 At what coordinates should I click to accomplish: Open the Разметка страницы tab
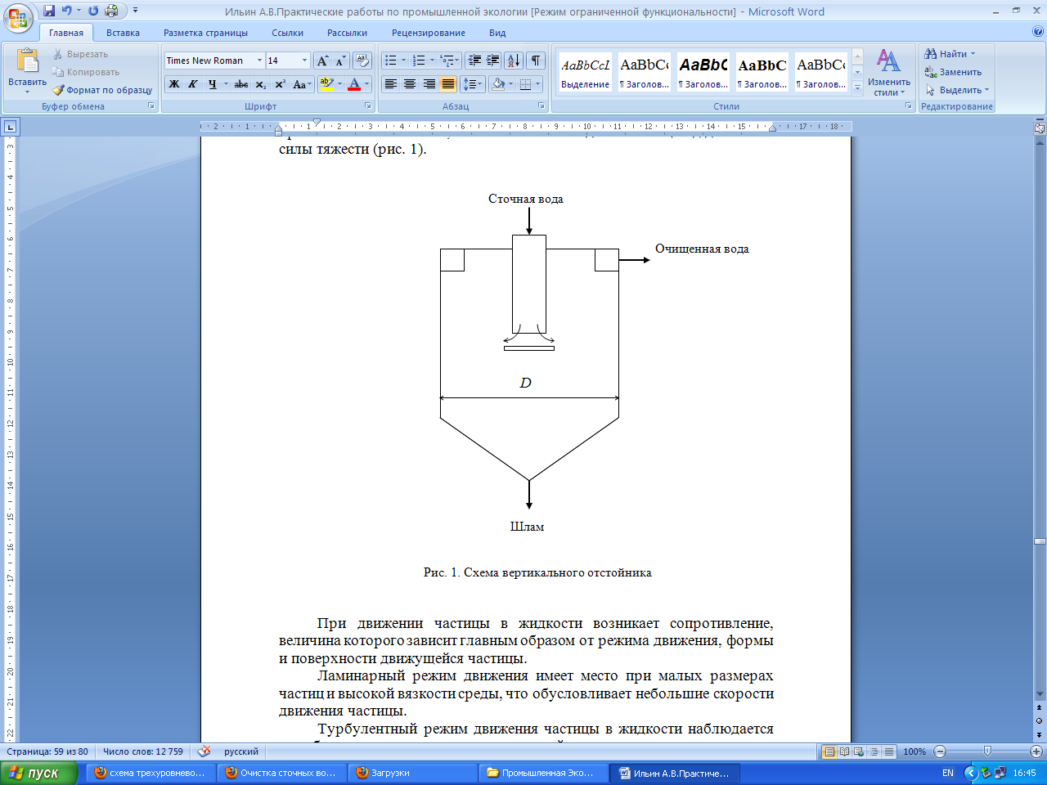(x=205, y=33)
